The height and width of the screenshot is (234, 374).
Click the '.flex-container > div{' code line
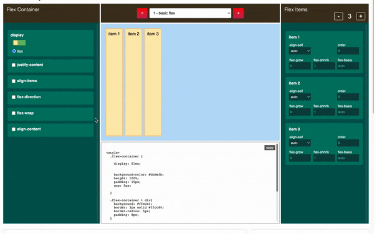[131, 200]
